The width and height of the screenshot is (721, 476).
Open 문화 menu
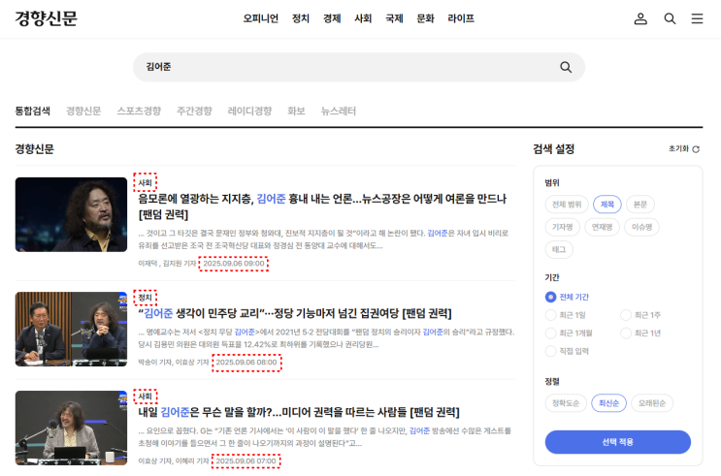click(x=425, y=18)
